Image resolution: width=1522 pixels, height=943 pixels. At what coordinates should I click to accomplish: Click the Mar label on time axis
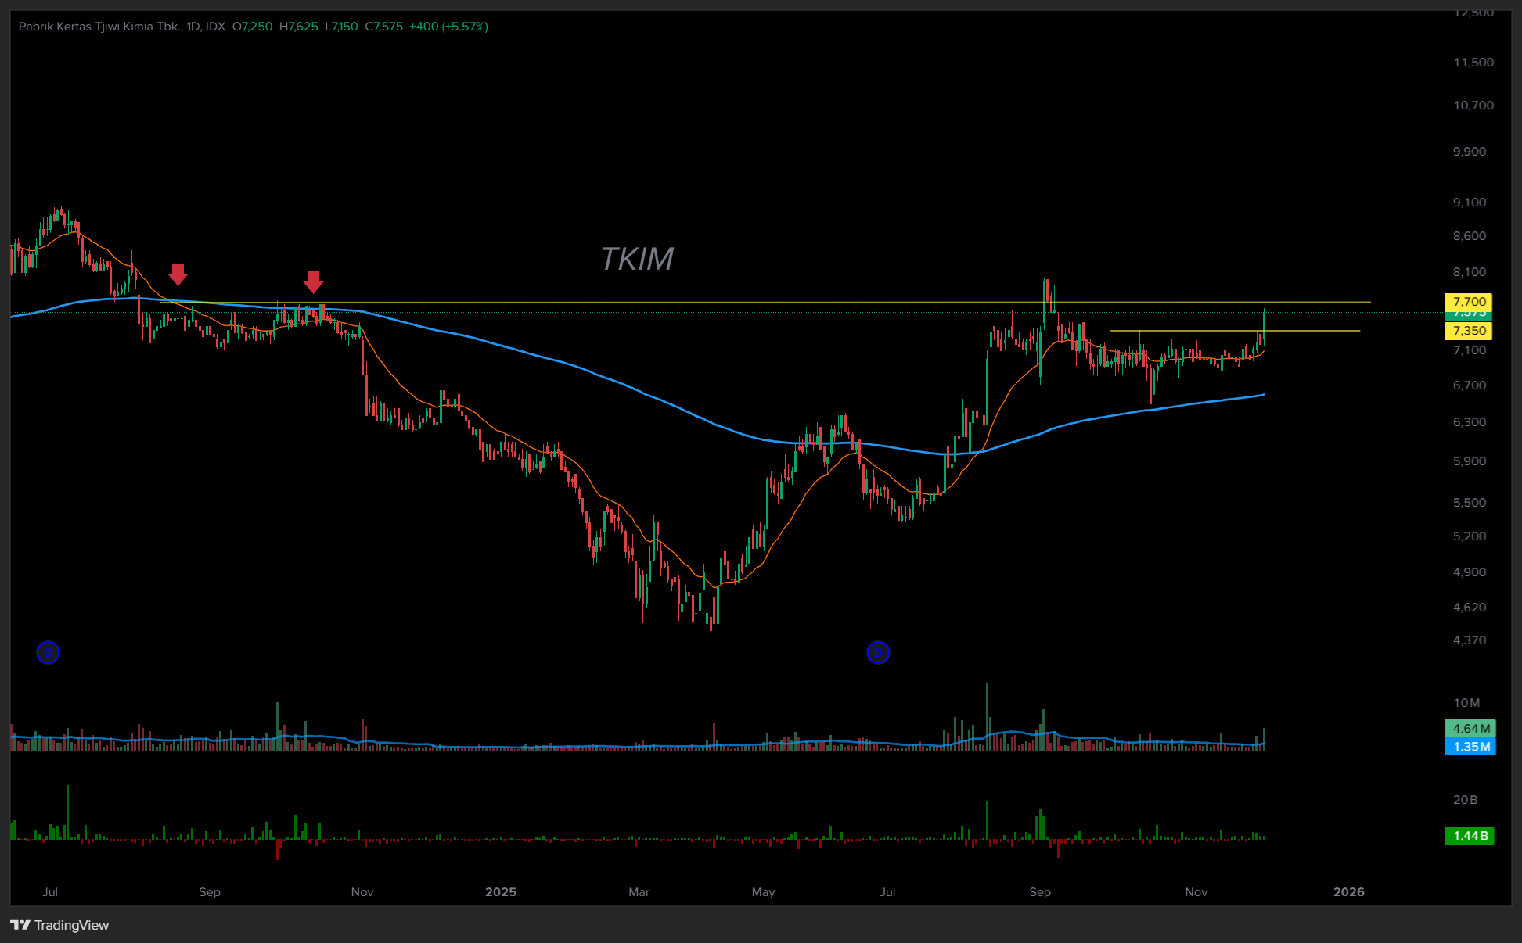tap(639, 892)
